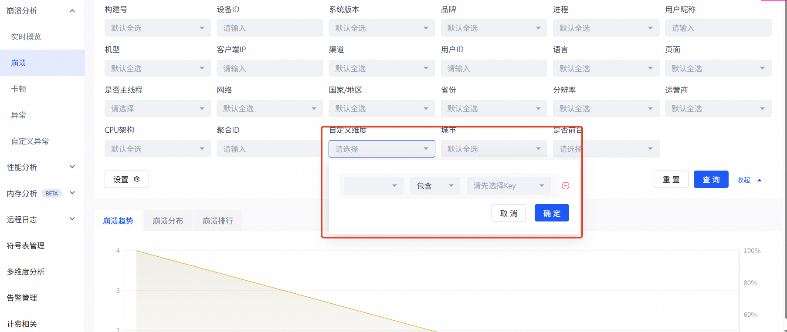The width and height of the screenshot is (787, 332).
Task: Open the 是否主线程 dropdown
Action: pyautogui.click(x=158, y=108)
